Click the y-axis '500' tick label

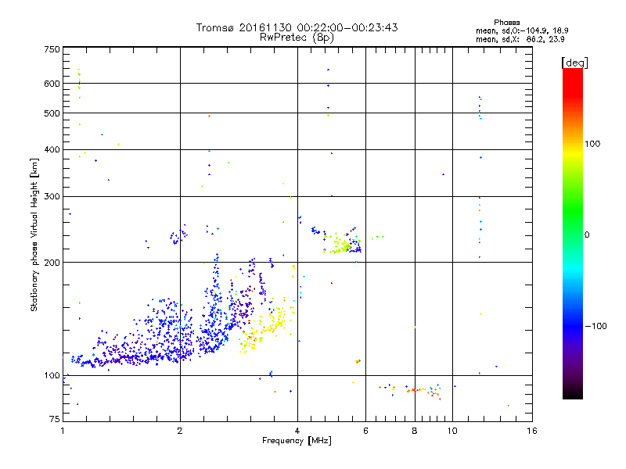(x=52, y=113)
